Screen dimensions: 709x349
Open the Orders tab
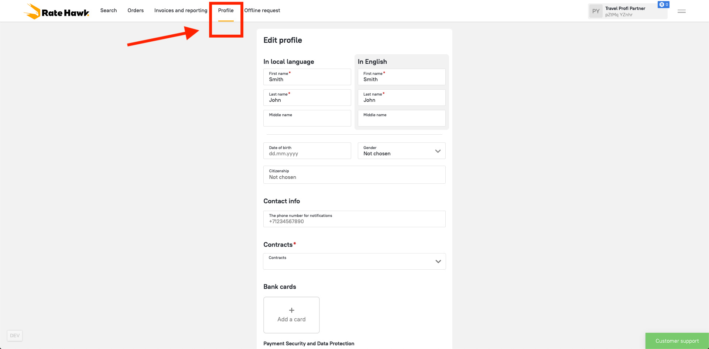click(x=136, y=10)
